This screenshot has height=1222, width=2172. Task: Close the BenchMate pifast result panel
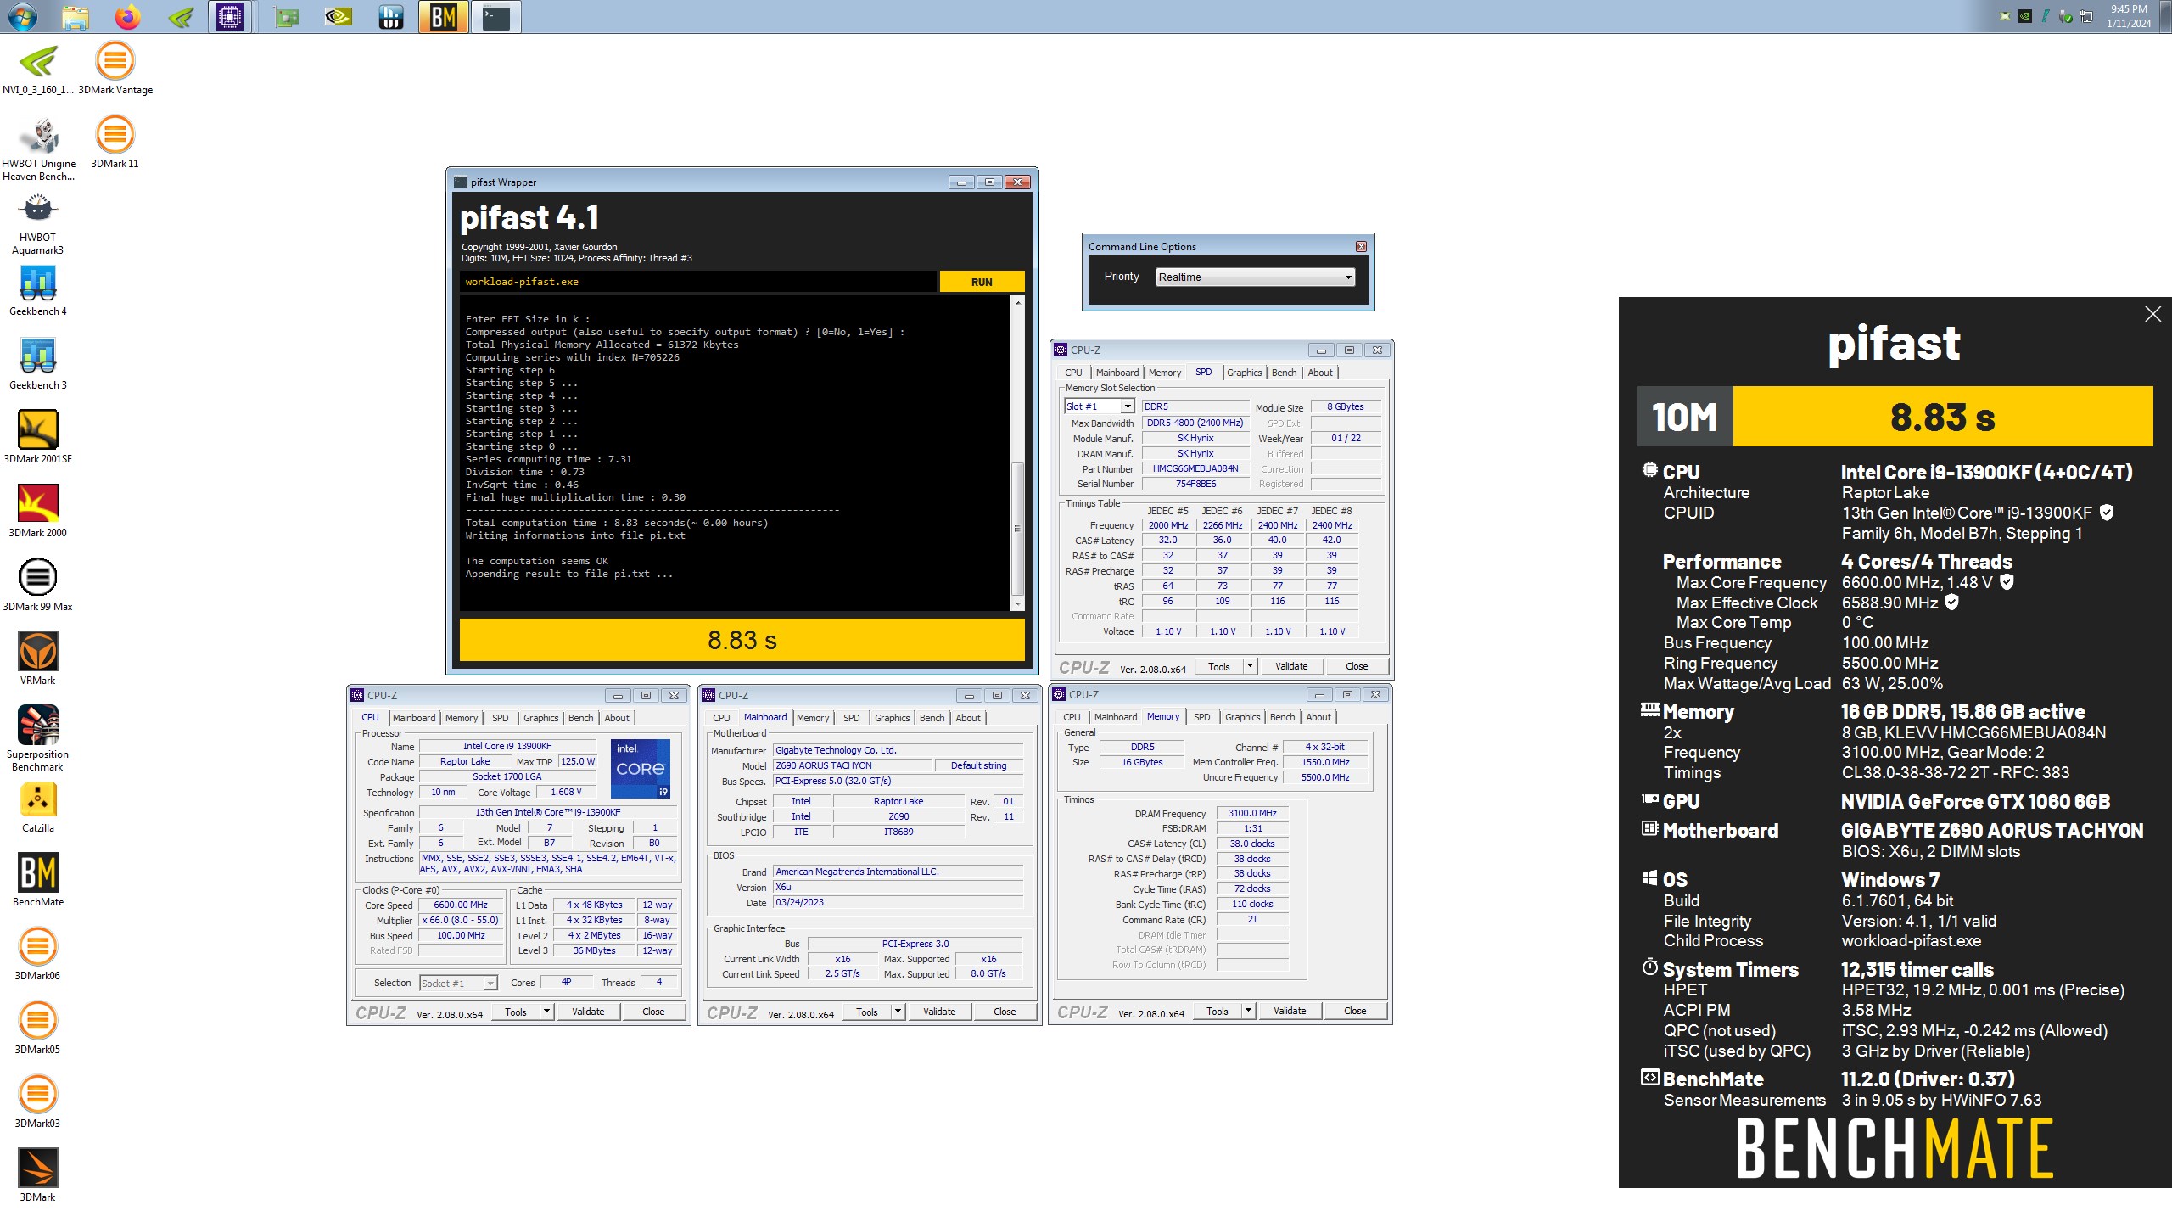[2152, 314]
